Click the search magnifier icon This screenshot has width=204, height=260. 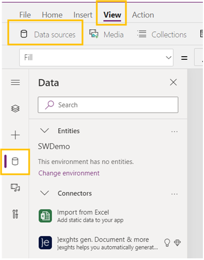pyautogui.click(x=49, y=105)
